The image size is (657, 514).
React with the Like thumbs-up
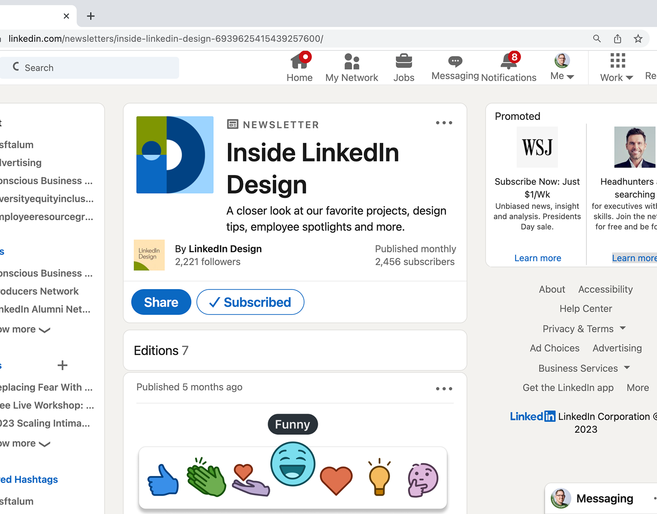(163, 480)
